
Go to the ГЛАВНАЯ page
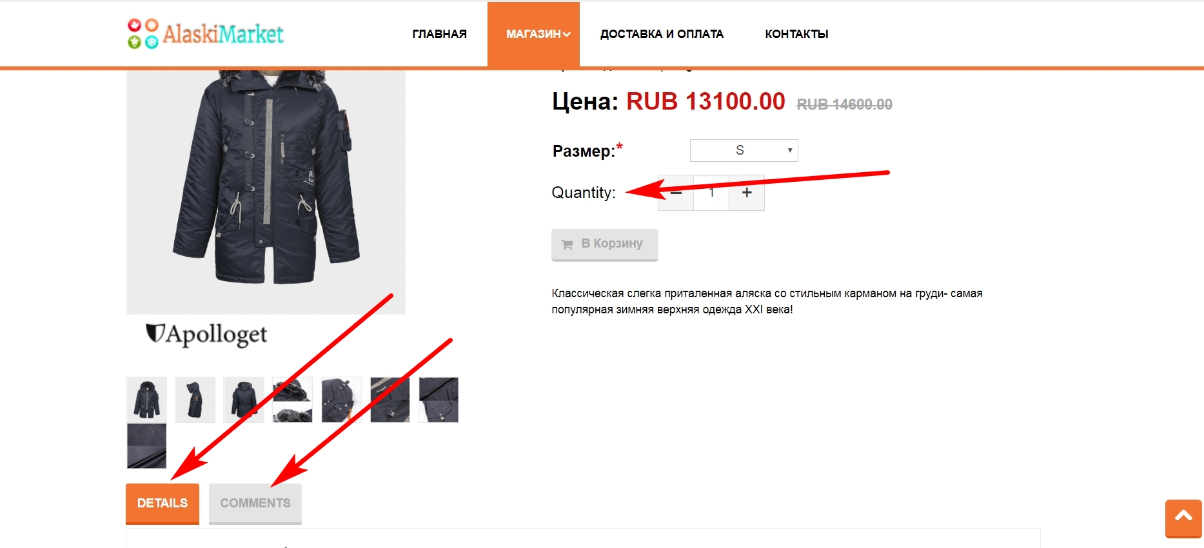[439, 34]
